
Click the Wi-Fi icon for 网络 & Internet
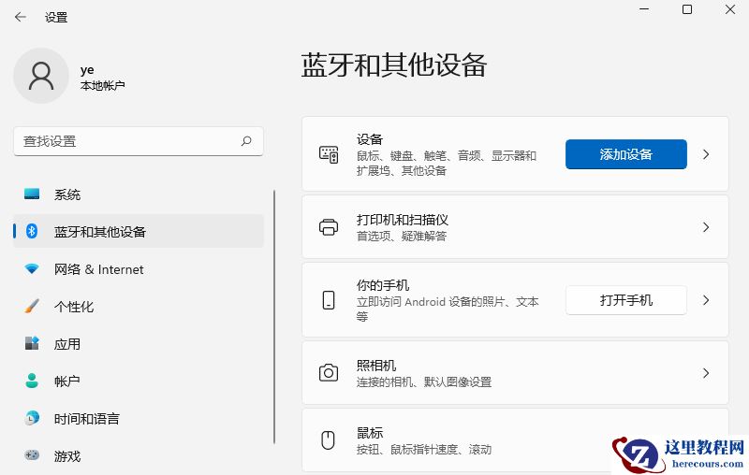point(32,269)
